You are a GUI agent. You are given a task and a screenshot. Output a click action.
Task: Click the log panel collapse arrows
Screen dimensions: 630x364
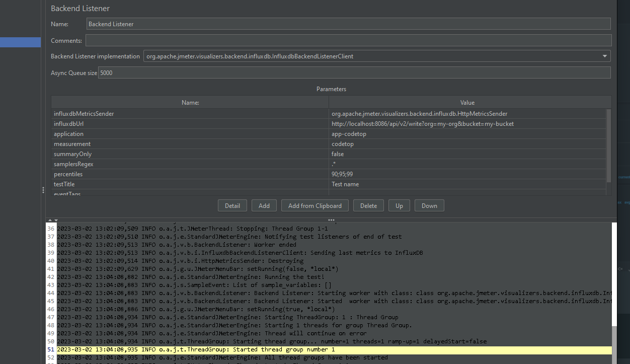(53, 220)
